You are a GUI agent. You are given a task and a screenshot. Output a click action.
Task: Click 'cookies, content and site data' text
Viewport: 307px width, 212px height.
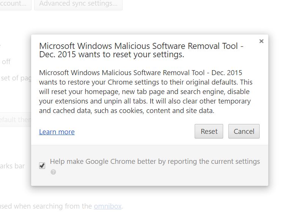167,111
